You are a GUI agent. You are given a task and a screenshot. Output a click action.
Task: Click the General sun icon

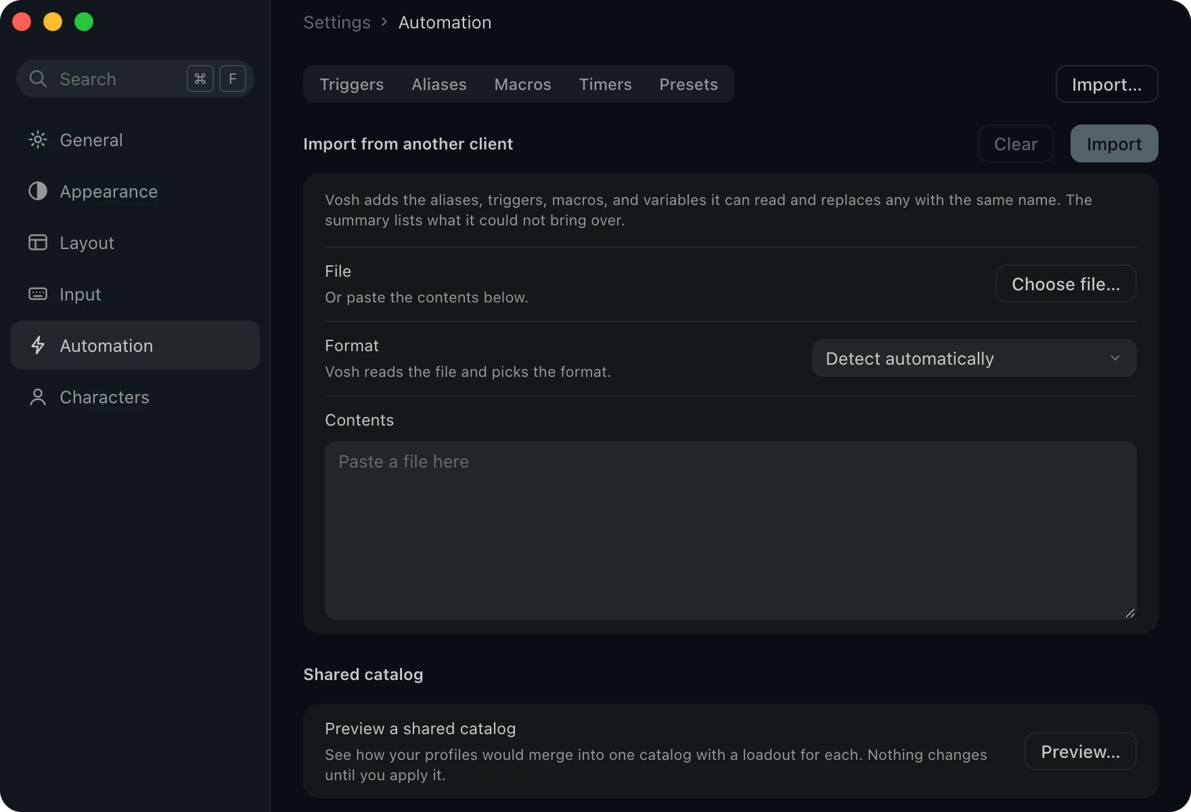(x=38, y=139)
